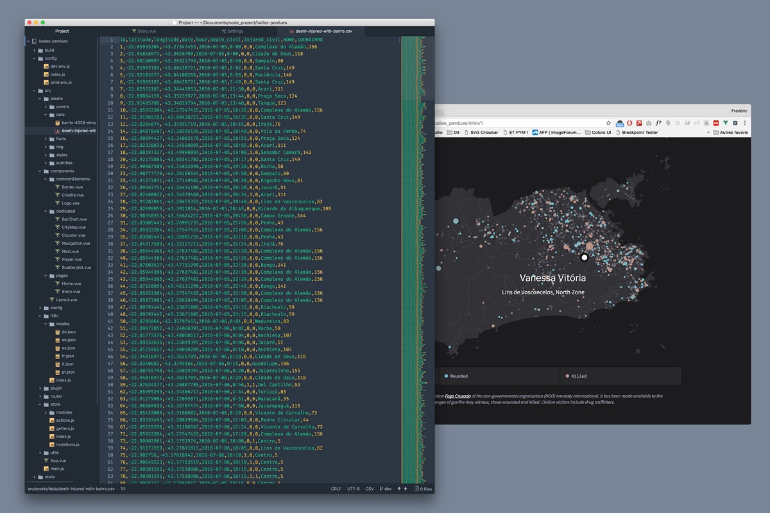
Task: Bookmark the page with the star icon
Action: coord(608,122)
